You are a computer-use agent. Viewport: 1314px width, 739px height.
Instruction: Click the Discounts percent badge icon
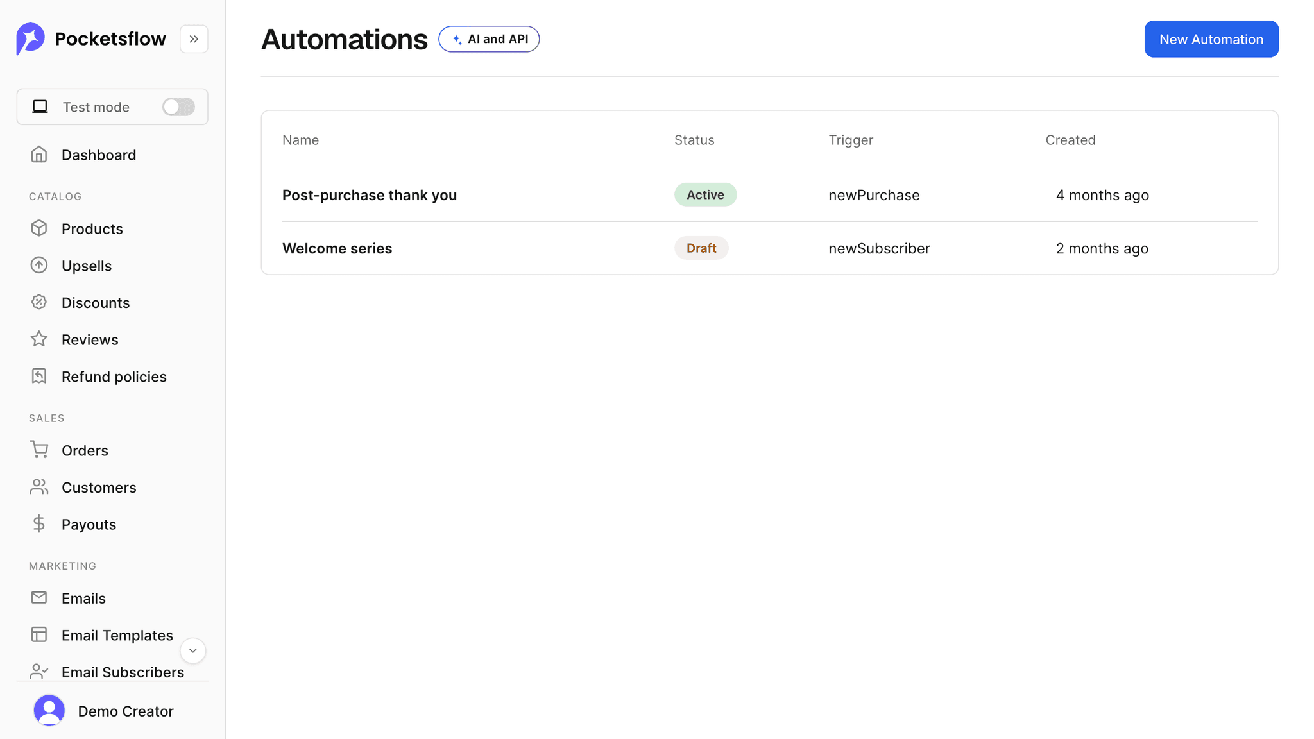click(39, 302)
